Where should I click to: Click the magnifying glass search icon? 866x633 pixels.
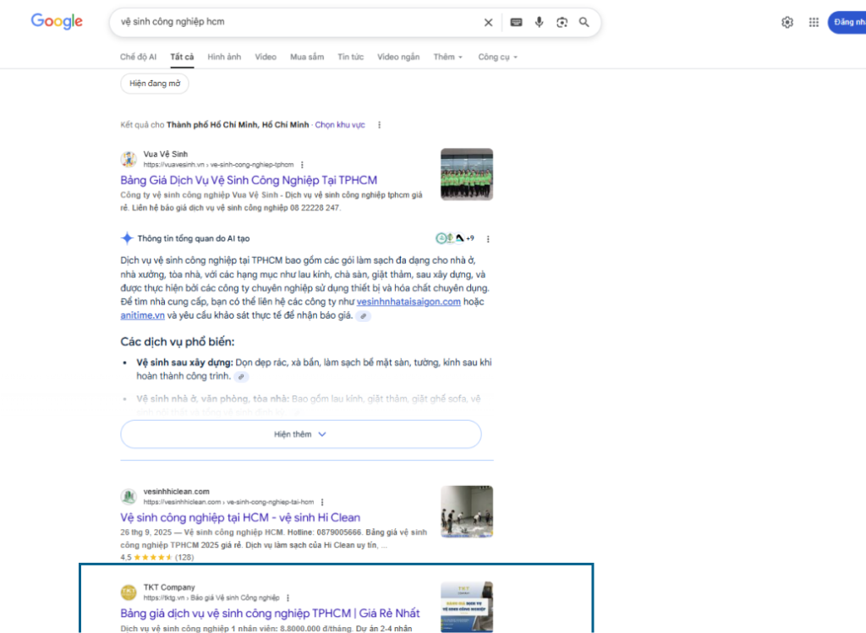[584, 23]
